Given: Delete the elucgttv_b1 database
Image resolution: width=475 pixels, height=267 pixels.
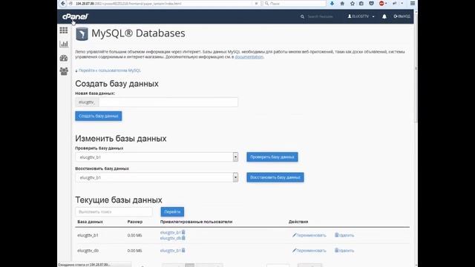Looking at the screenshot, I should point(344,235).
